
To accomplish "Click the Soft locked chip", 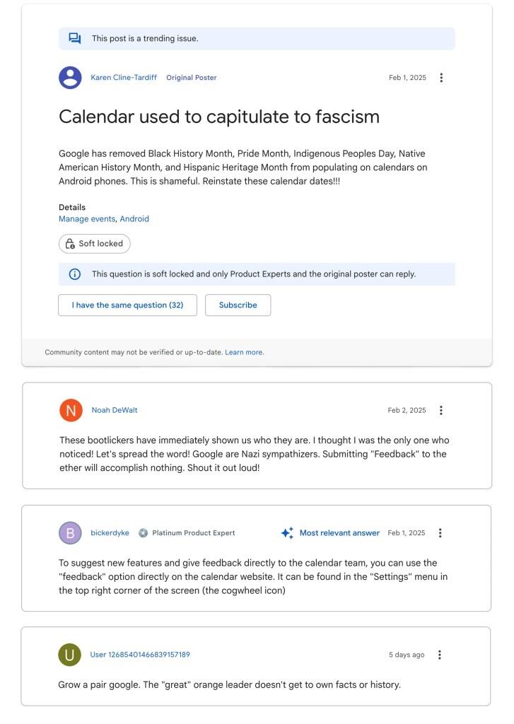I will click(x=95, y=244).
